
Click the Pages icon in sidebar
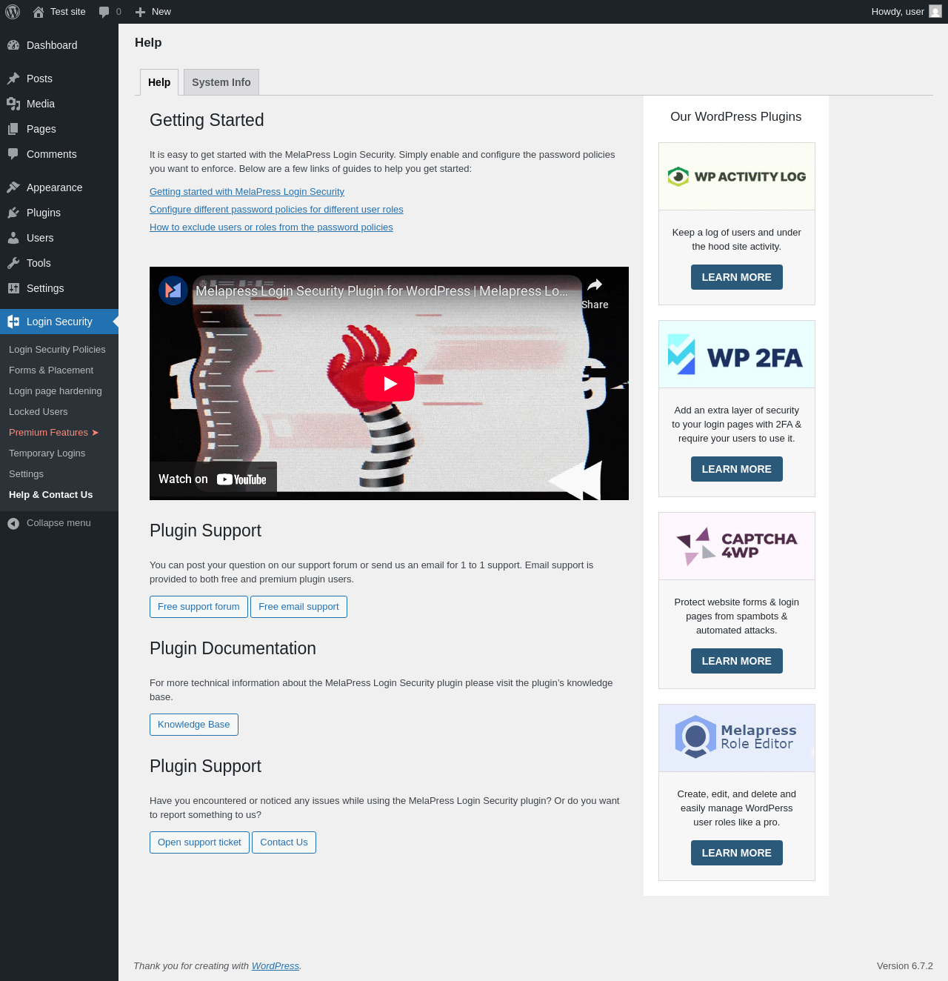tap(13, 129)
